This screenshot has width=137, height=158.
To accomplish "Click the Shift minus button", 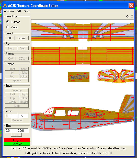I will tap(19, 135).
